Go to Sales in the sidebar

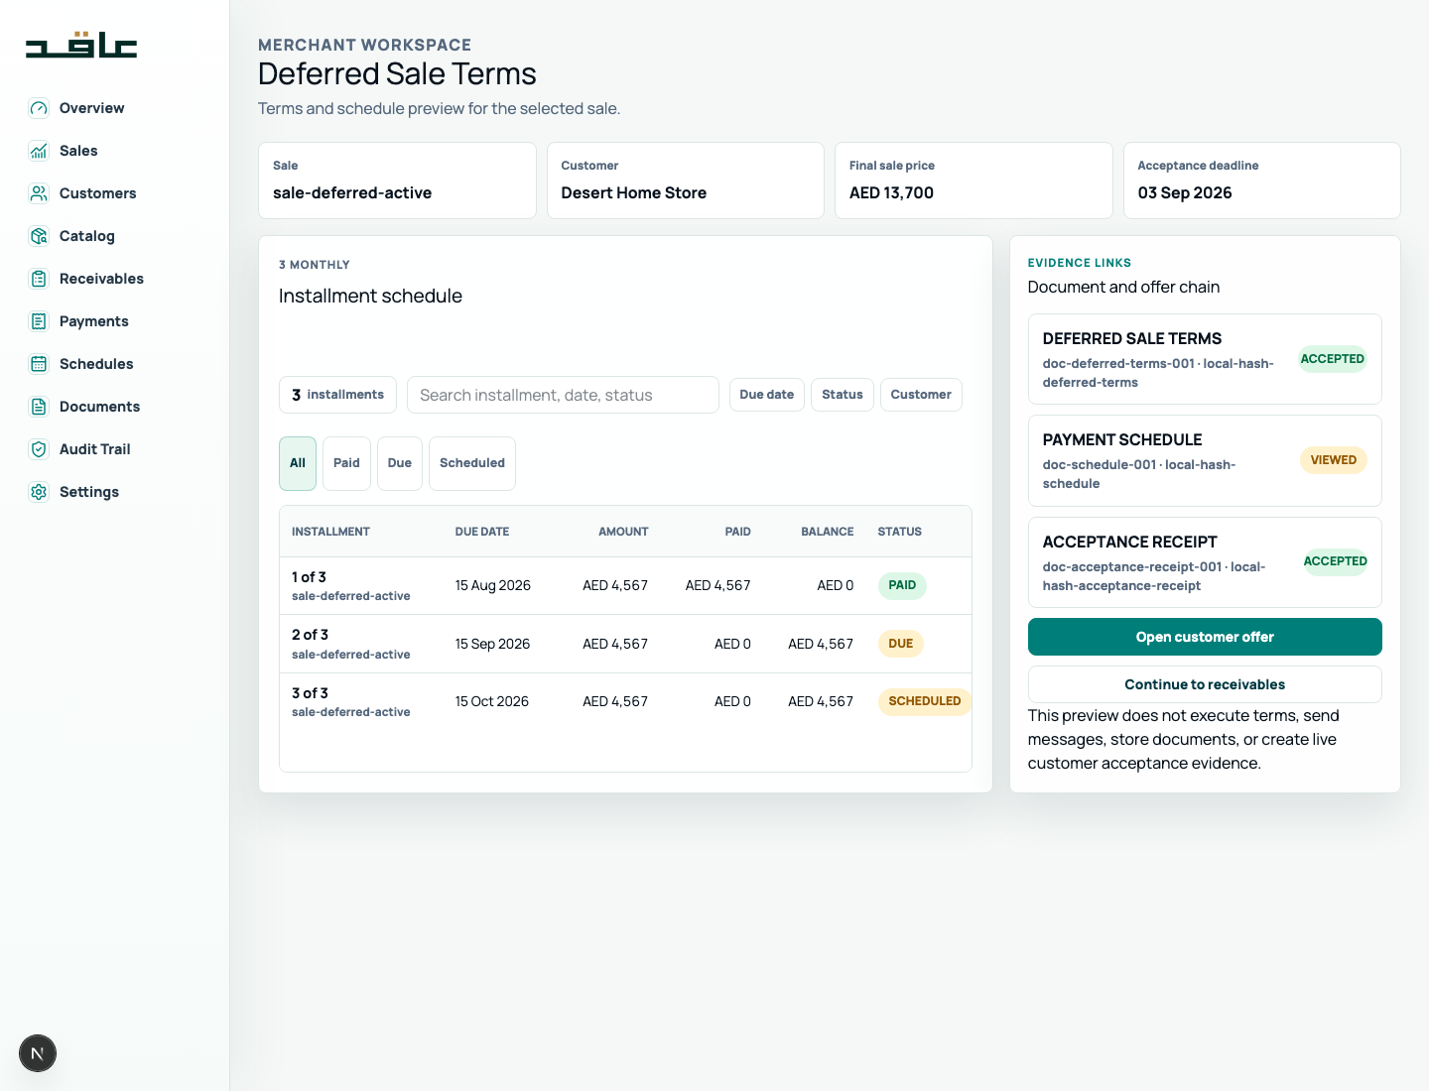click(x=114, y=151)
